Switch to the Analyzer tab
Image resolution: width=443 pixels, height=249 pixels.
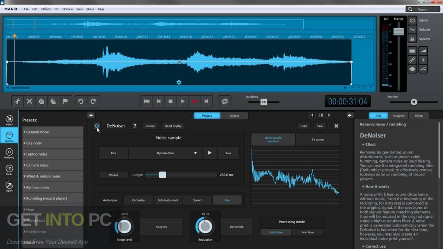tap(398, 115)
